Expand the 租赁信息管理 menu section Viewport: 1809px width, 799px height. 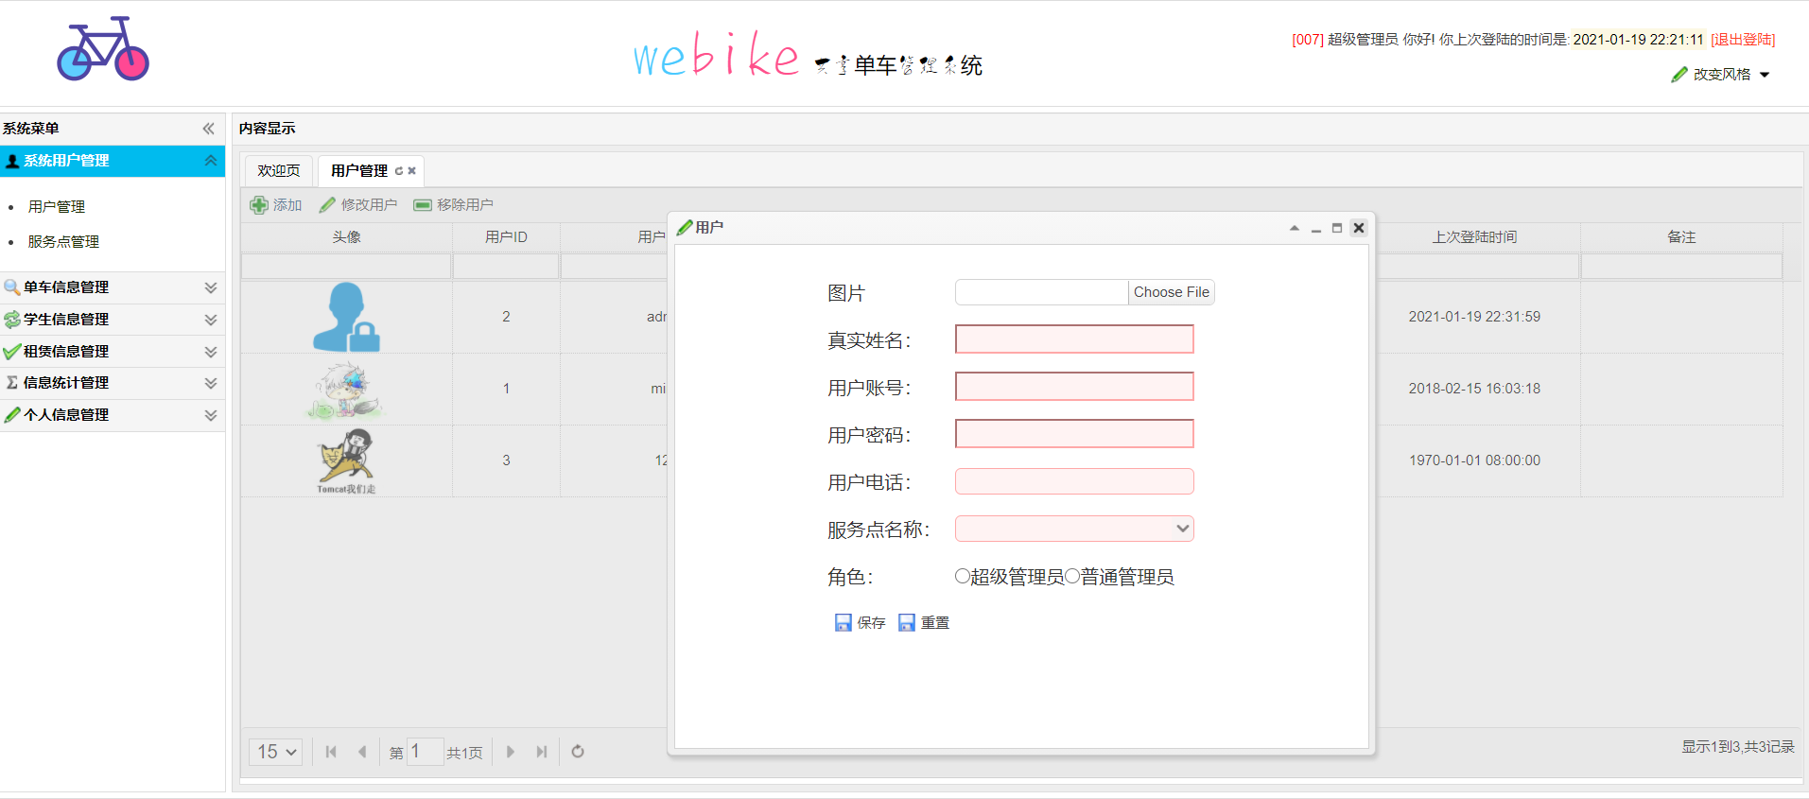point(113,352)
